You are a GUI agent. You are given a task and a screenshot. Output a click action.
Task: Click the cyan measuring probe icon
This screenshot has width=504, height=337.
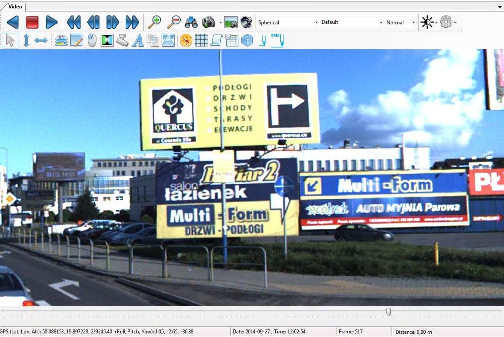tap(263, 41)
